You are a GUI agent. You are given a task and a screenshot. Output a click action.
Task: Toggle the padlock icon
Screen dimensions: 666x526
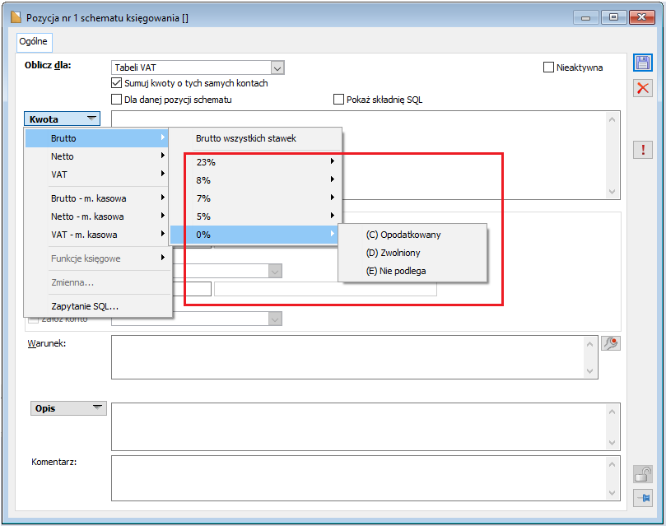(643, 474)
